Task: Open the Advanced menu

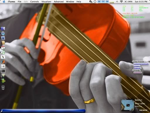Action: point(59,1)
